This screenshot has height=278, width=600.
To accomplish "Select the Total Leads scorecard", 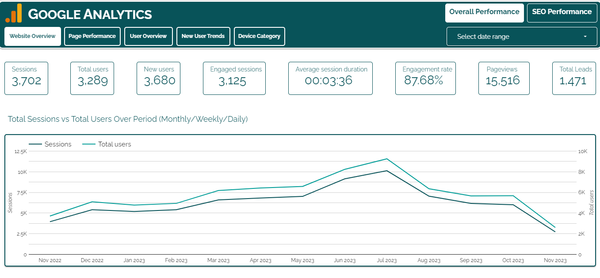I will tap(573, 78).
